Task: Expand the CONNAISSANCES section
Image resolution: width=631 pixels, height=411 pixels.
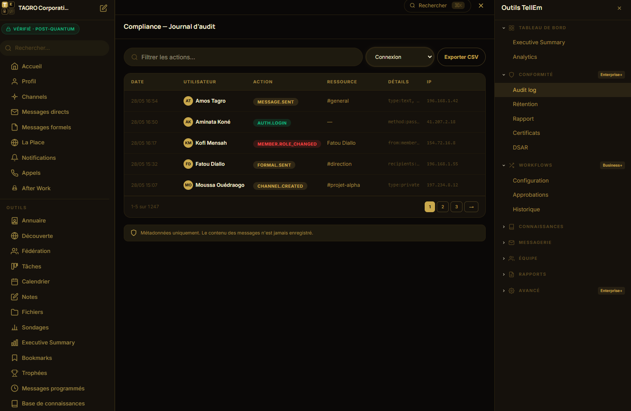Action: (x=504, y=227)
